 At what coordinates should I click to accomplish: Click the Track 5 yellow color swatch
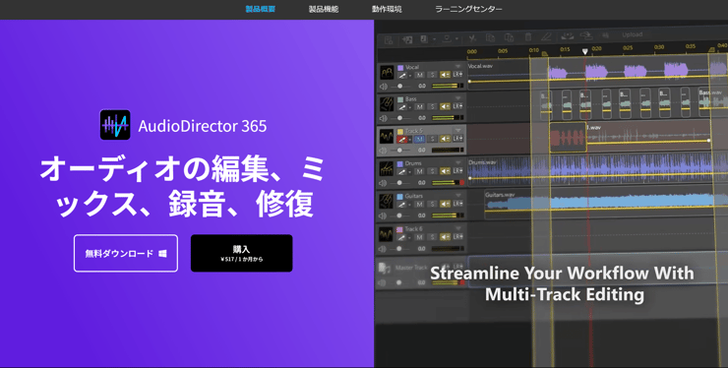point(400,132)
